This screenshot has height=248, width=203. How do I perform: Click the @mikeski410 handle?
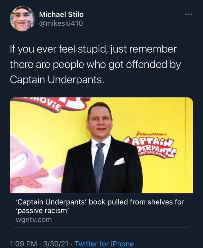(x=61, y=23)
